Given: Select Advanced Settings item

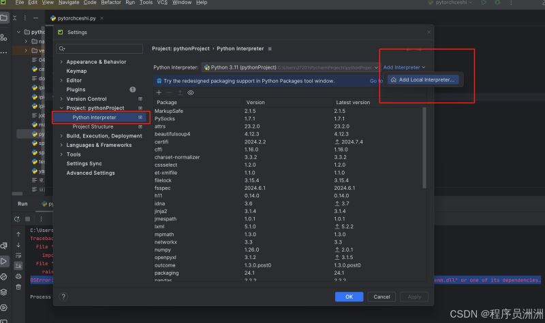Looking at the screenshot, I should [91, 173].
